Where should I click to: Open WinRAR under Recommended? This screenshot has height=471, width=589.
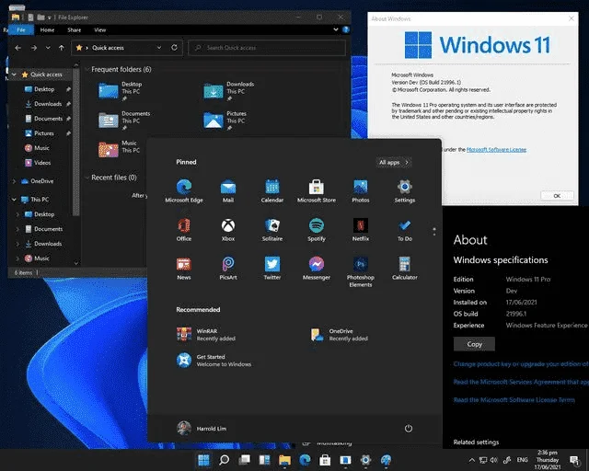[206, 334]
